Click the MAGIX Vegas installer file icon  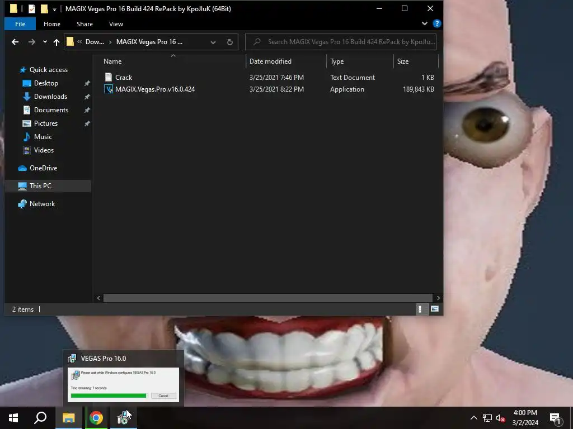[109, 89]
